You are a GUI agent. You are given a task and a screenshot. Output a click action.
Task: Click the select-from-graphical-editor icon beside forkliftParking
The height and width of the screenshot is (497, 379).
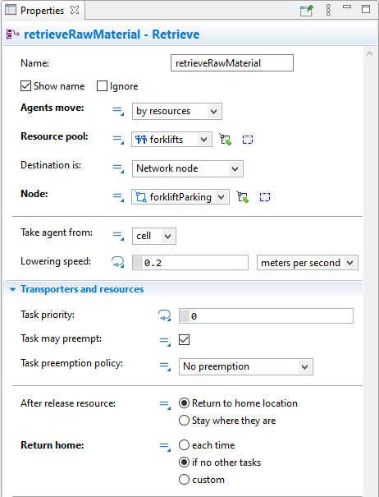(243, 197)
